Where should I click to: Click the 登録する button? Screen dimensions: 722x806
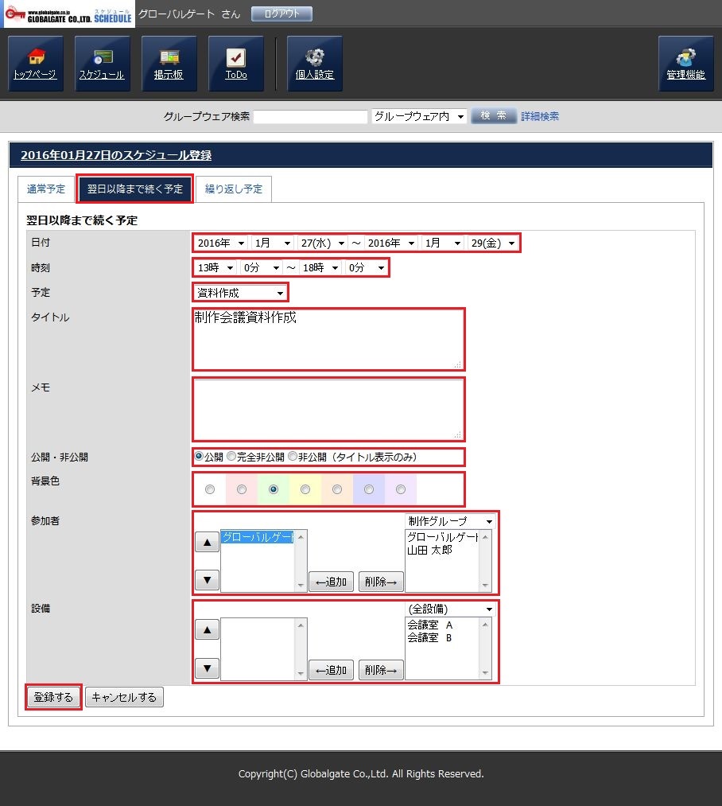click(53, 698)
